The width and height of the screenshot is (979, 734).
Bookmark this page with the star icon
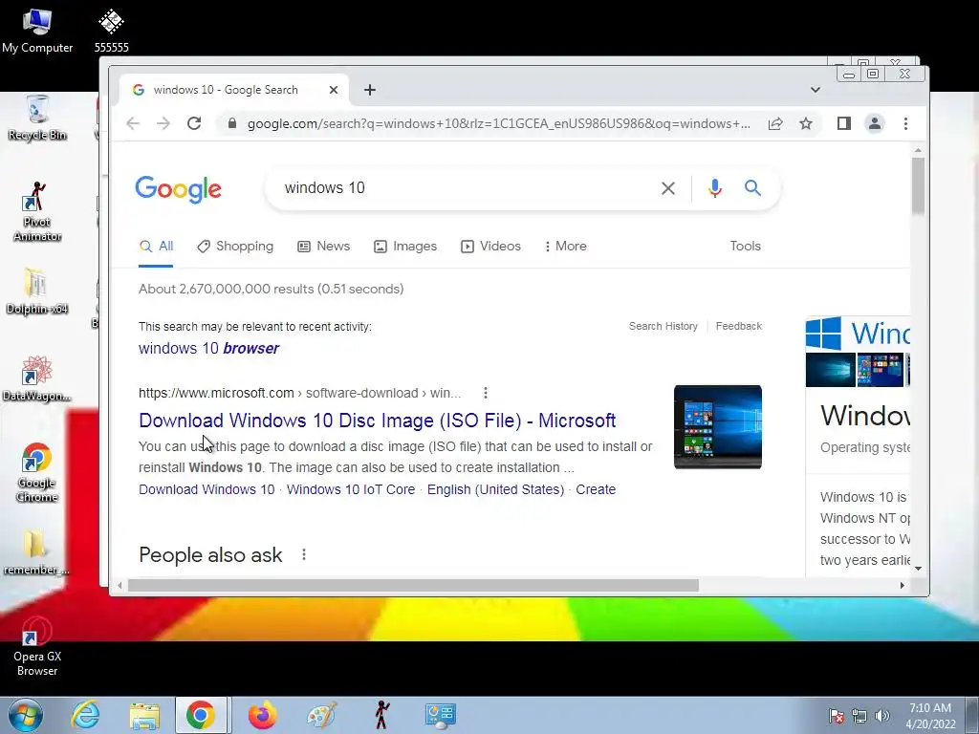coord(806,123)
